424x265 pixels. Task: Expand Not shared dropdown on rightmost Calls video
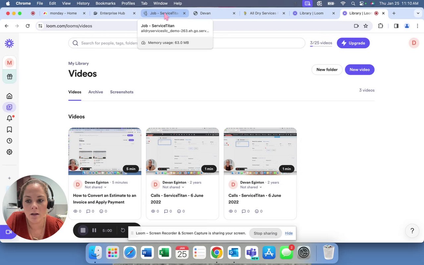click(251, 187)
